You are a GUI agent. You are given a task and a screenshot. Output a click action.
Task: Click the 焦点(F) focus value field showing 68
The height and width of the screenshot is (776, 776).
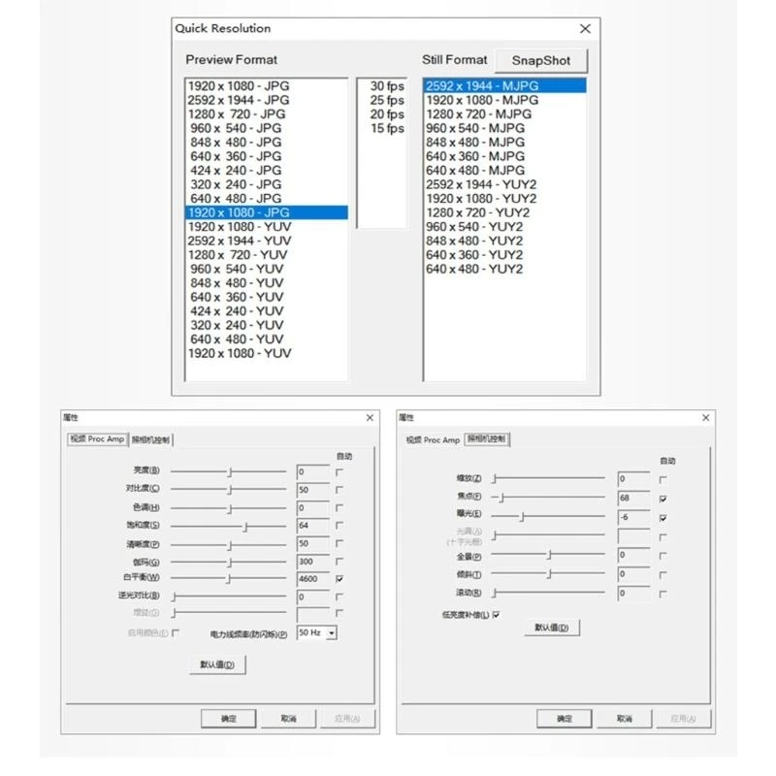tap(633, 499)
